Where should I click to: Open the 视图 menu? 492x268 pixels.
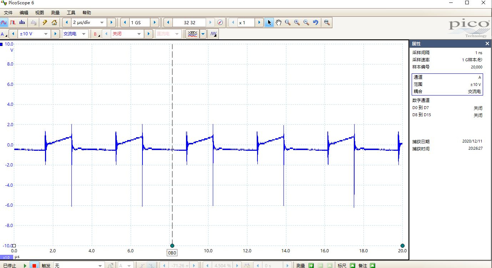[39, 12]
